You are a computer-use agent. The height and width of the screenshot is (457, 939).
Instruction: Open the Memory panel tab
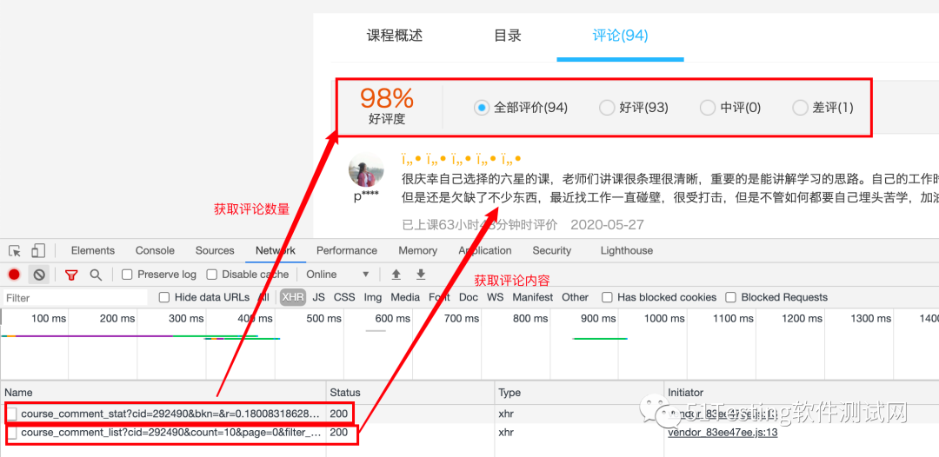(x=417, y=250)
